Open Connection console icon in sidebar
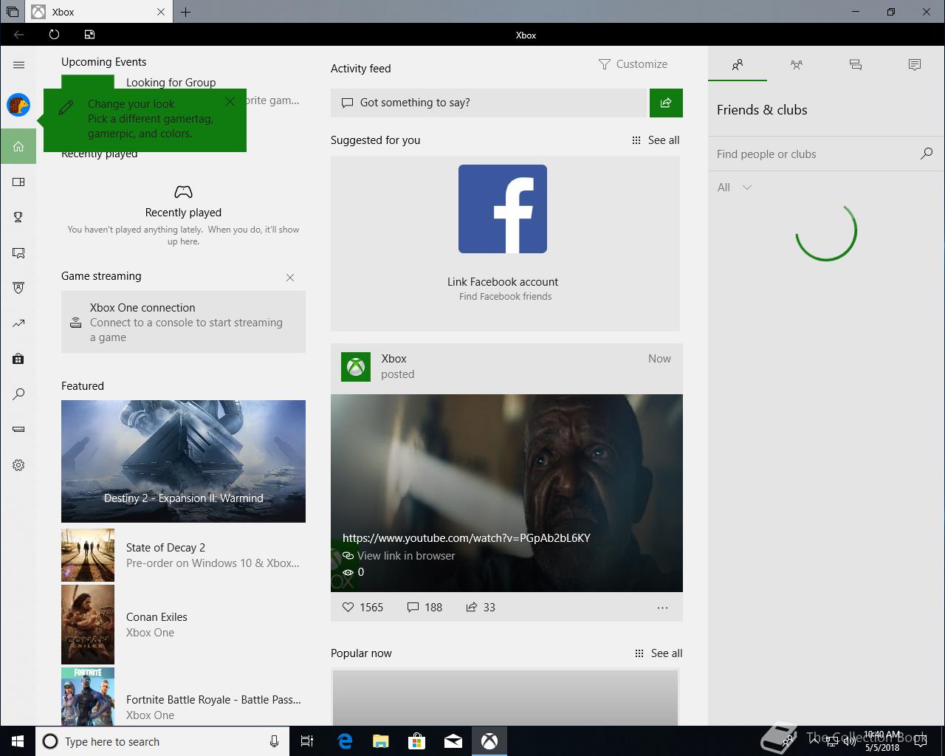 pyautogui.click(x=18, y=430)
